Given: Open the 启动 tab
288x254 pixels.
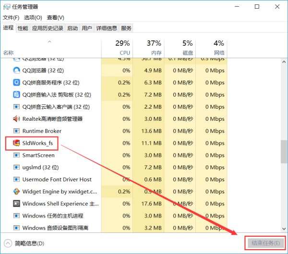Looking at the screenshot, I should (72, 28).
